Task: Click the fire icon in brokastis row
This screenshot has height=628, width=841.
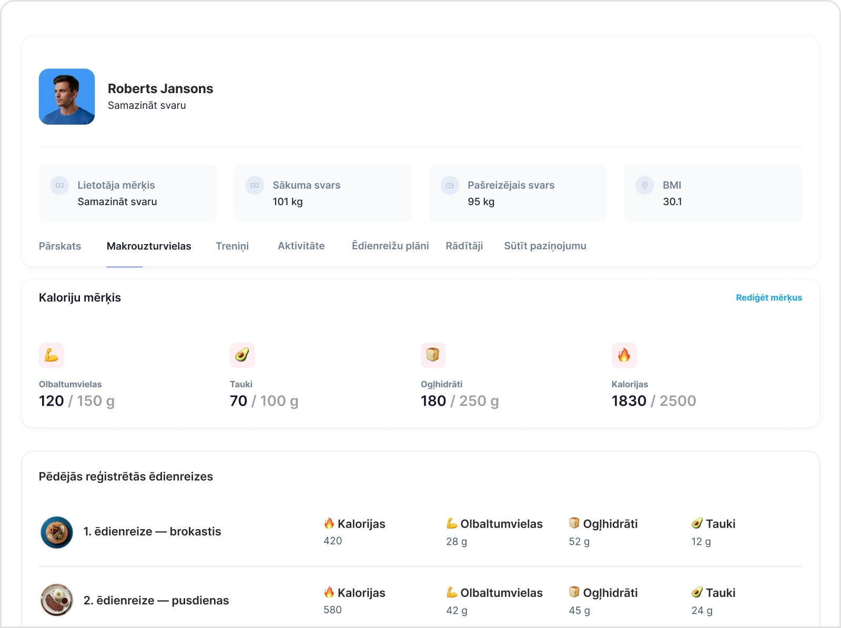Action: [329, 523]
